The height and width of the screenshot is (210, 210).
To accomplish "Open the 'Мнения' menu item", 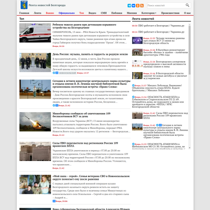I will 132,13.
